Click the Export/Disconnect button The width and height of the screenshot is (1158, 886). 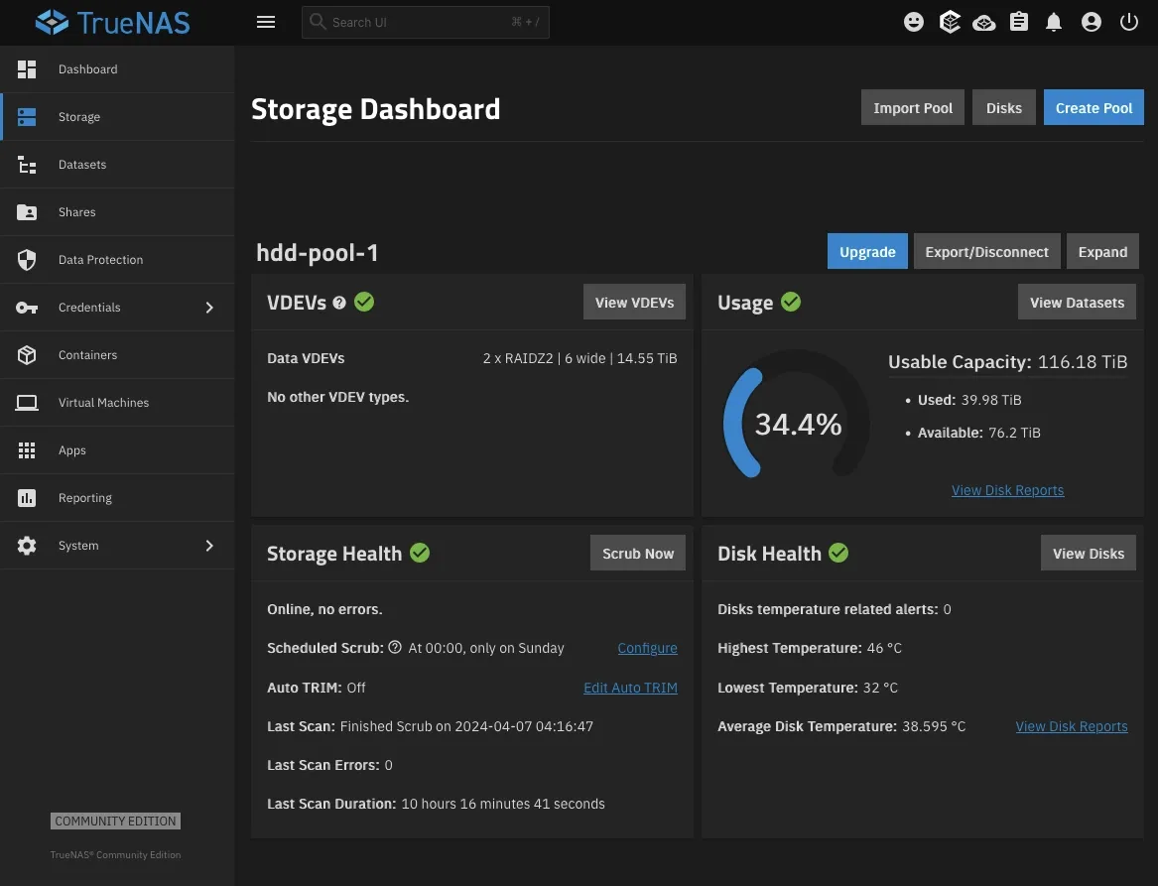click(x=986, y=252)
